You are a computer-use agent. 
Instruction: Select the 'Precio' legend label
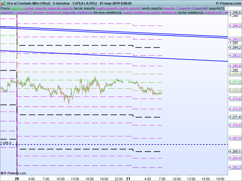pos(5,8)
